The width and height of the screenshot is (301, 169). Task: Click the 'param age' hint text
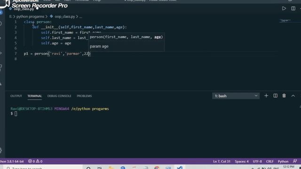tap(99, 46)
